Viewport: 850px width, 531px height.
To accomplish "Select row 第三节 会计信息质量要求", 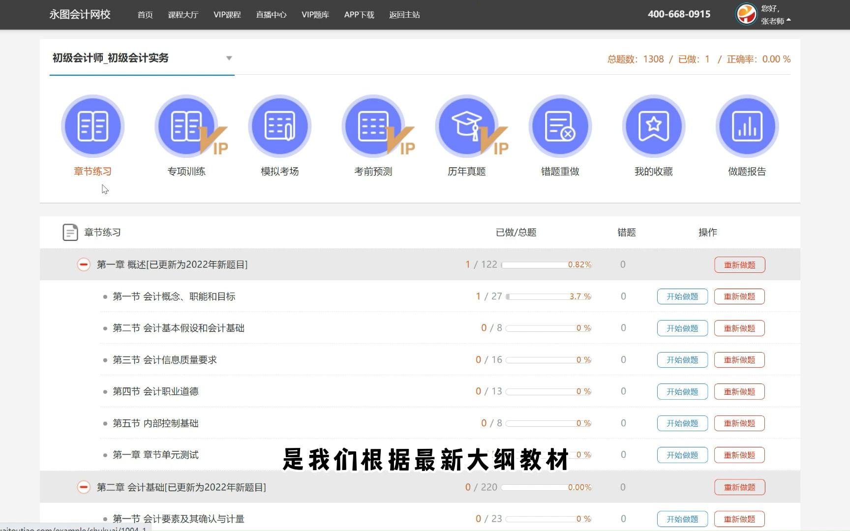I will [450, 360].
